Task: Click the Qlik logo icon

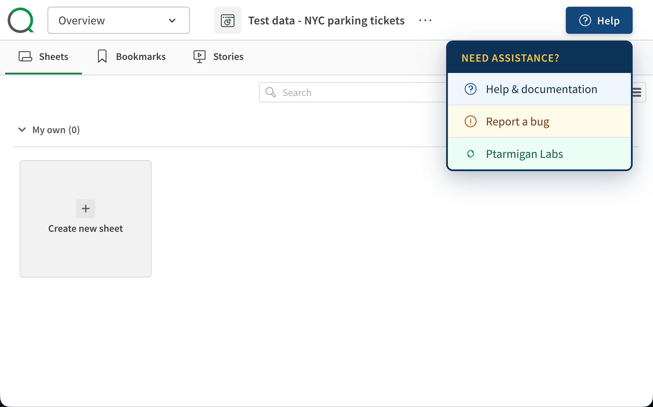Action: [x=21, y=20]
